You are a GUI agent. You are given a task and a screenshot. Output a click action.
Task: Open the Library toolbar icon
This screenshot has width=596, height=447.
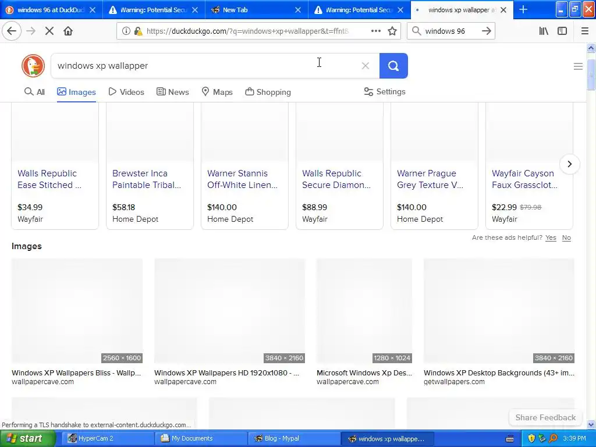[544, 31]
